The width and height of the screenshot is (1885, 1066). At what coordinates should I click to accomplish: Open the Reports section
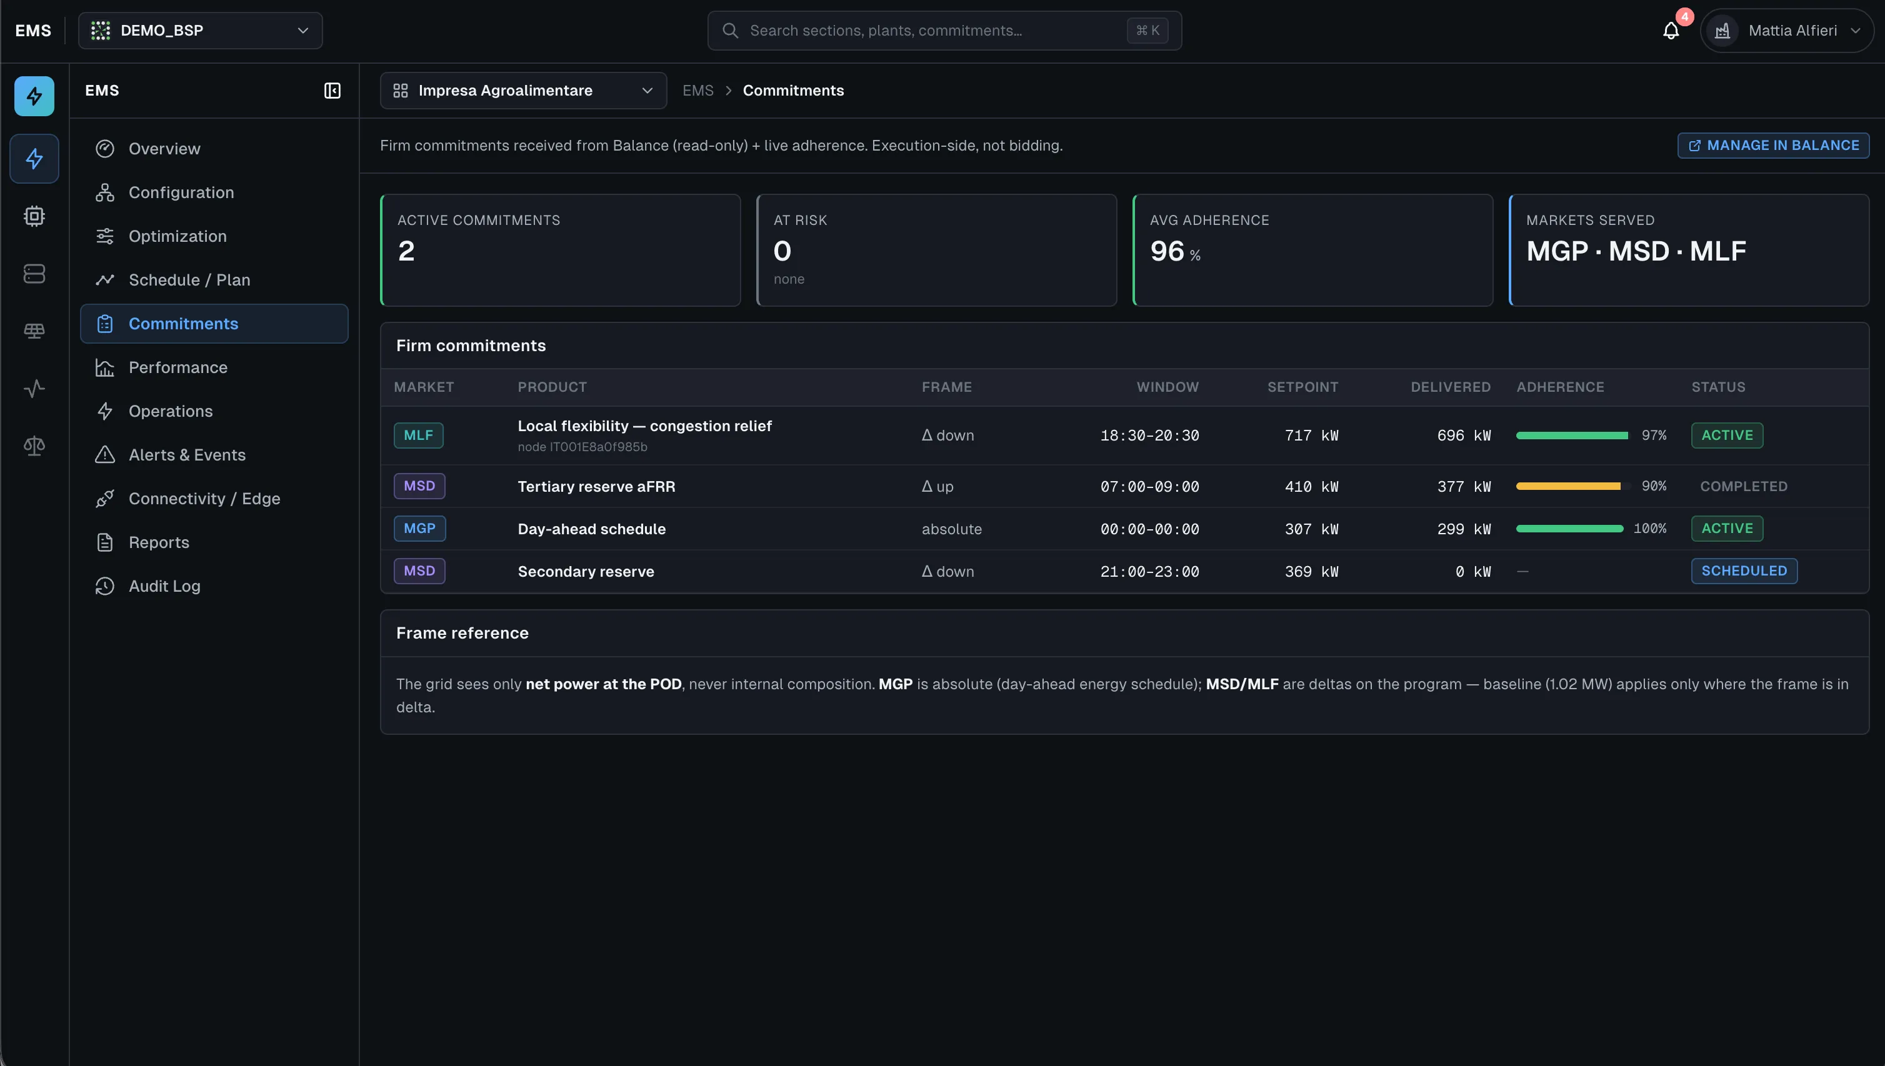click(x=214, y=542)
